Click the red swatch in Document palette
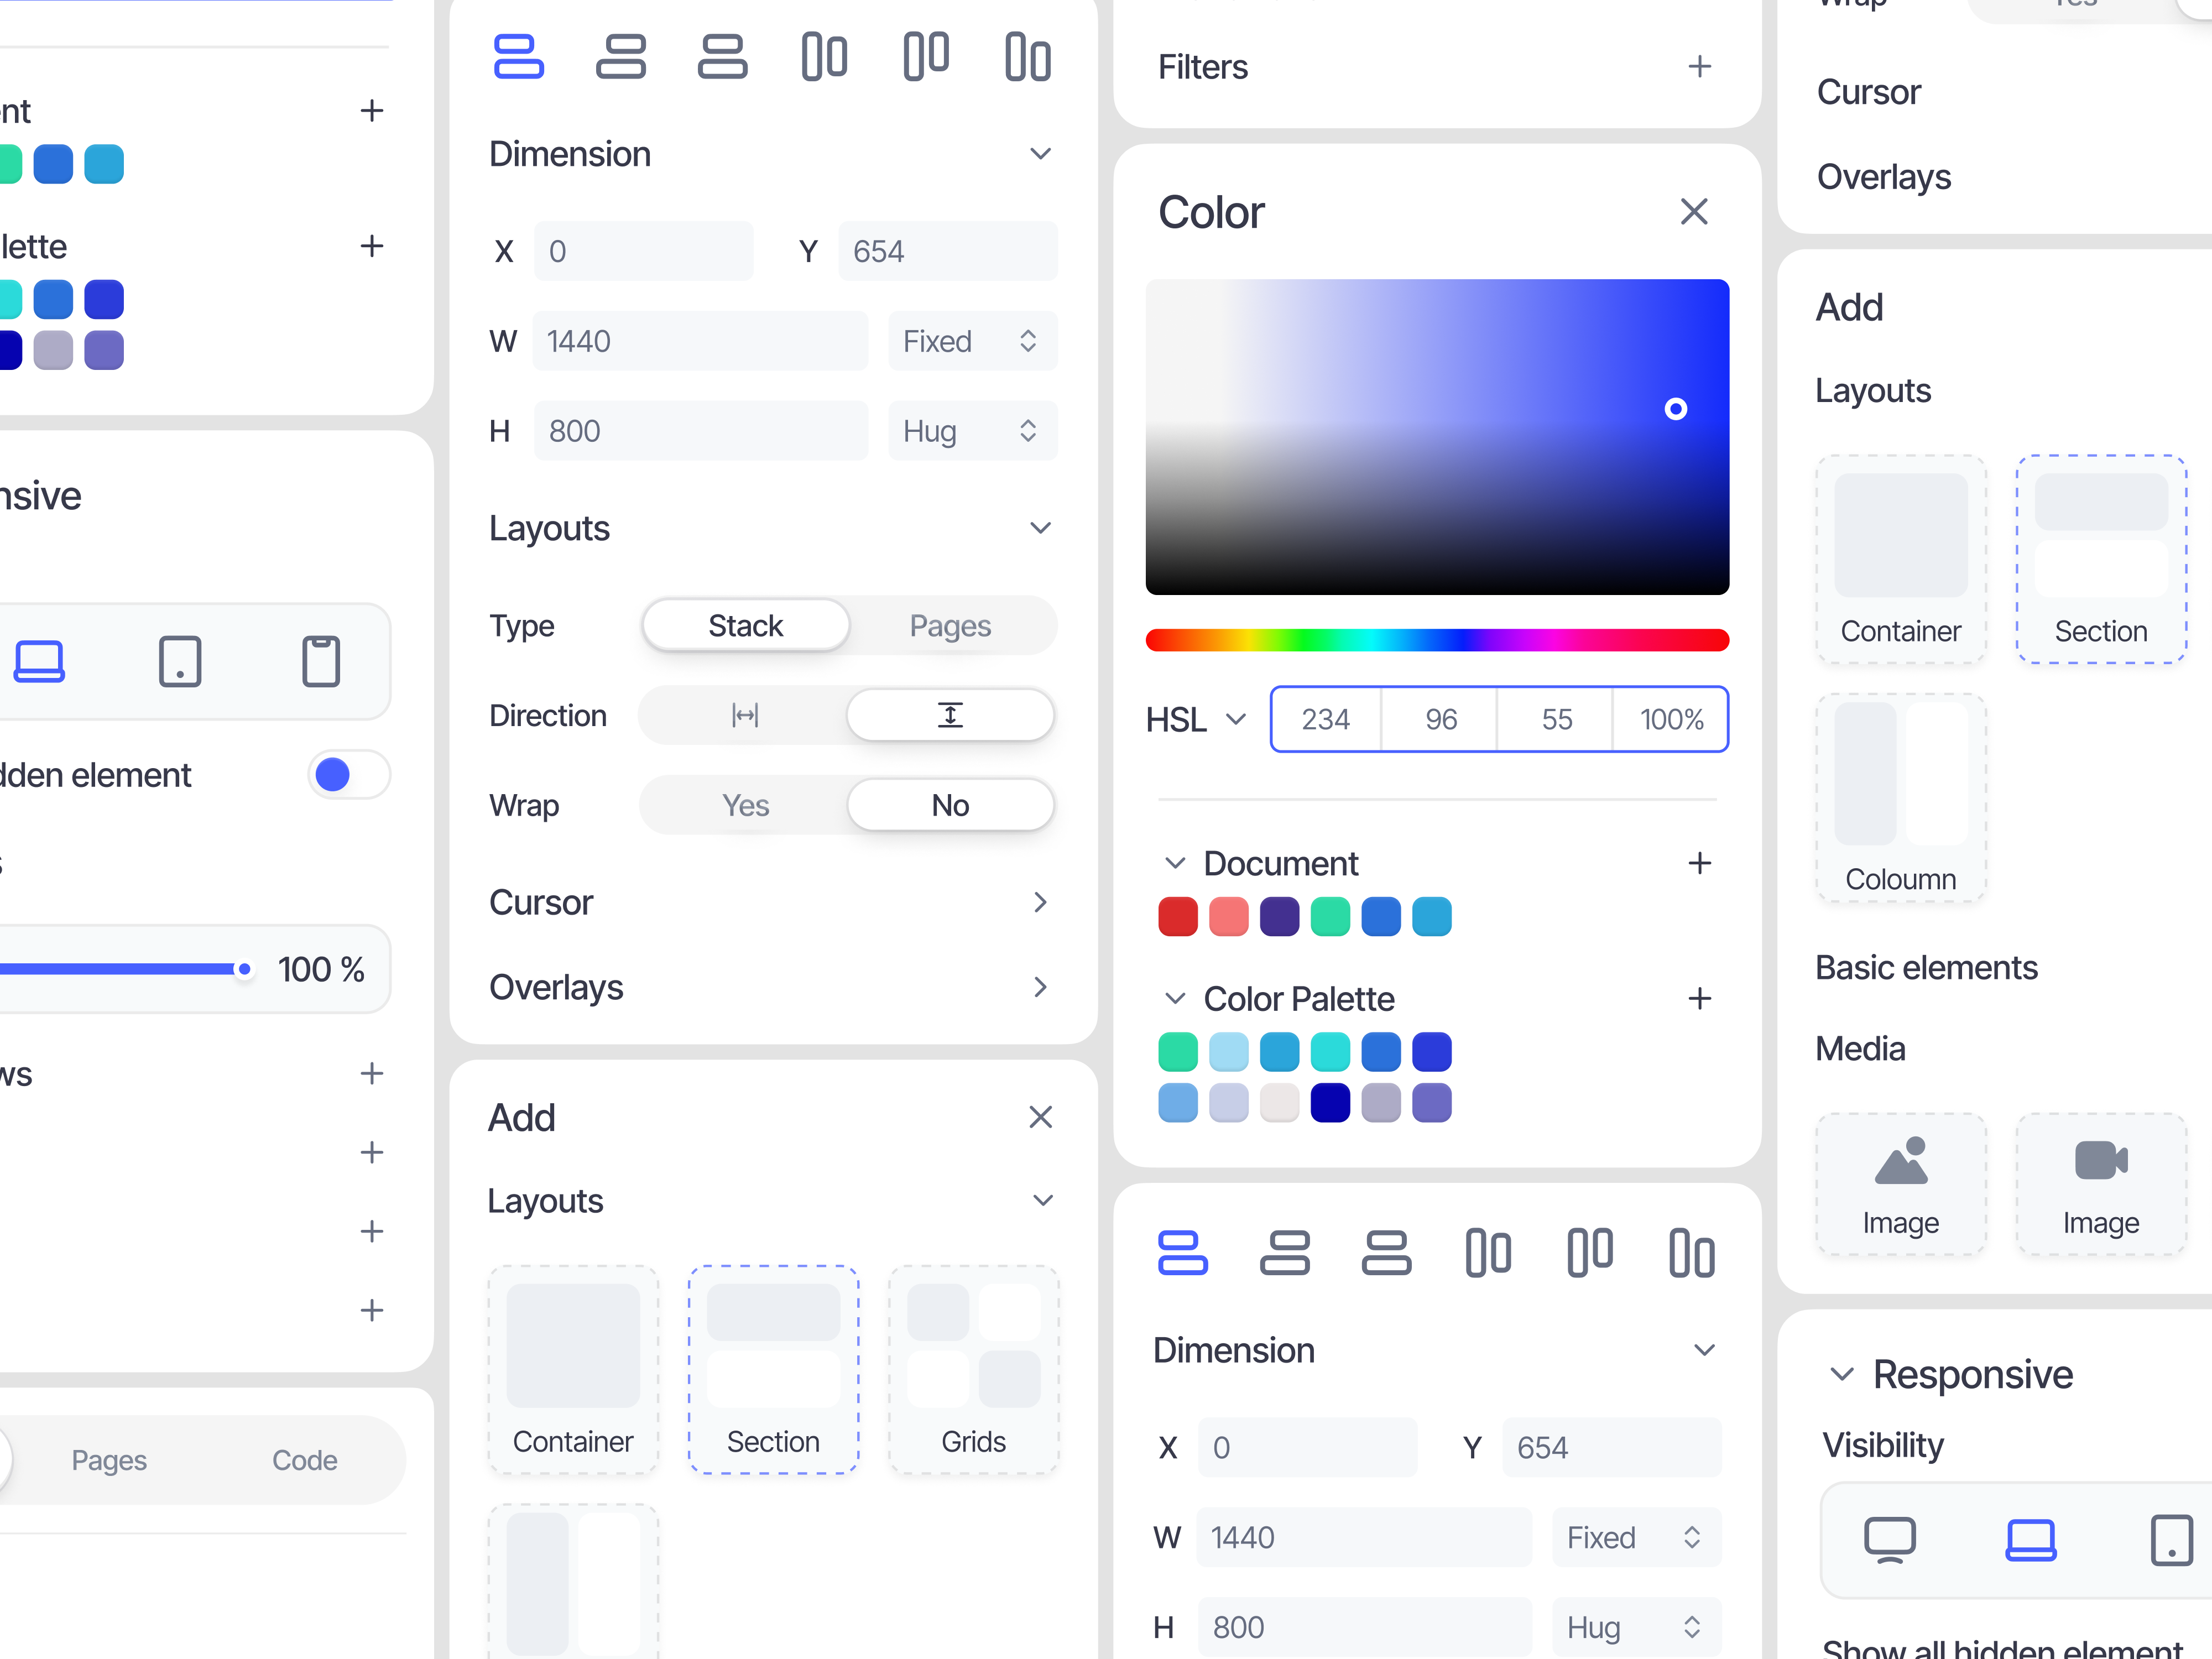 click(1177, 916)
